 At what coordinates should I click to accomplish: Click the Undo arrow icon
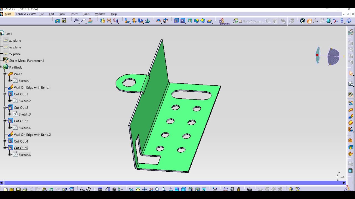[51, 190]
